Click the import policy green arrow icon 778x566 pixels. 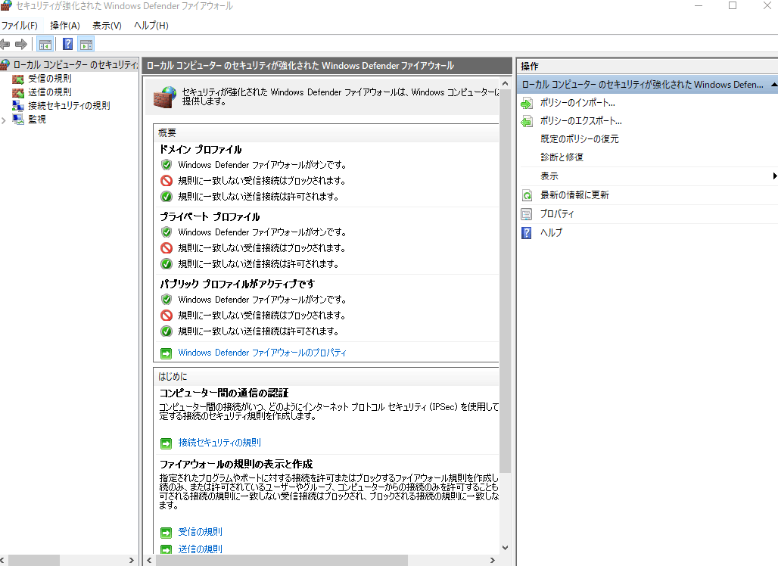tap(527, 103)
